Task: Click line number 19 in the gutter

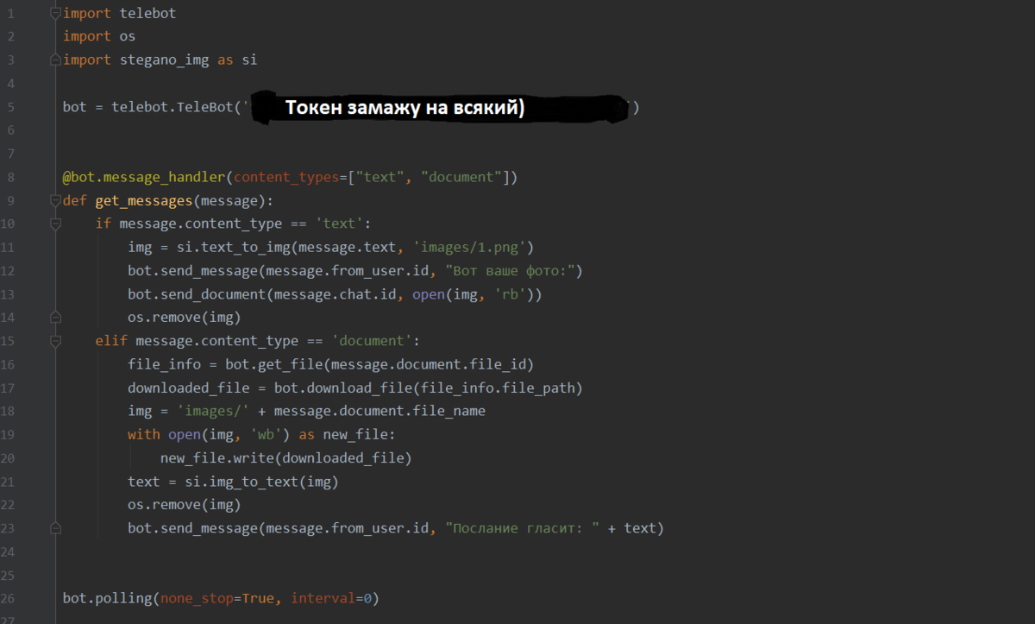Action: [x=9, y=433]
